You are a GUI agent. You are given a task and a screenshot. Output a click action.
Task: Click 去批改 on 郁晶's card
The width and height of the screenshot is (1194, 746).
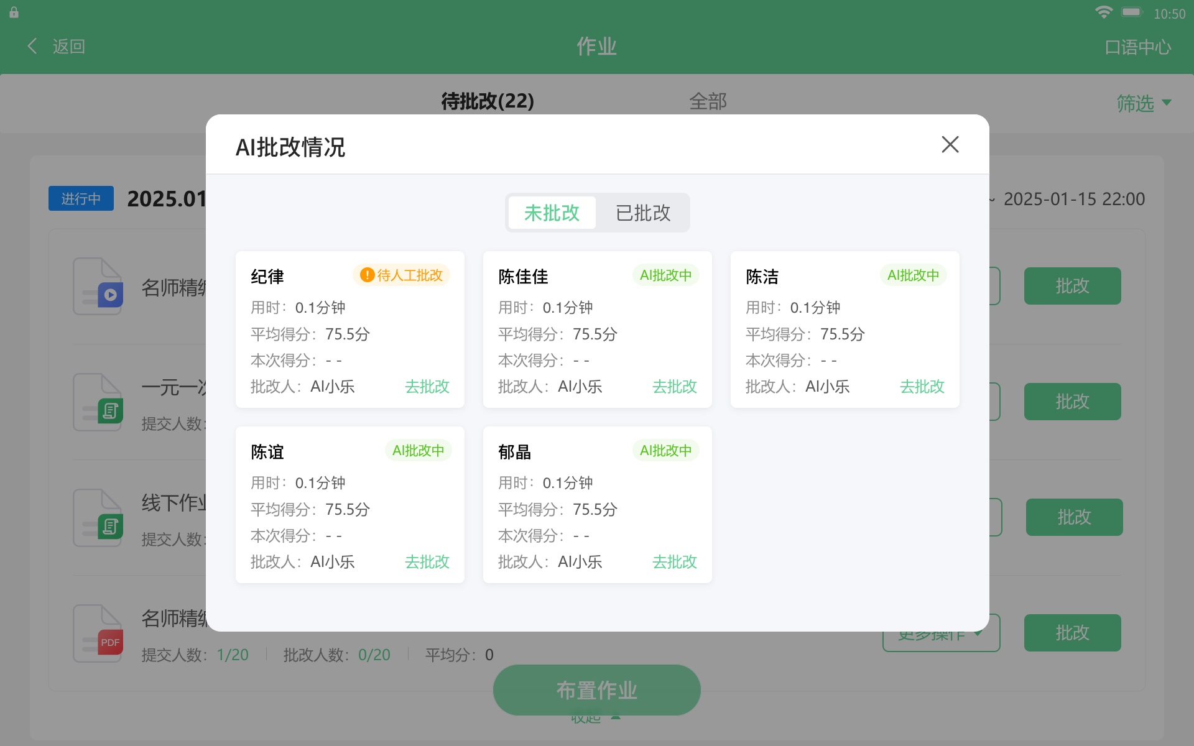click(x=675, y=562)
